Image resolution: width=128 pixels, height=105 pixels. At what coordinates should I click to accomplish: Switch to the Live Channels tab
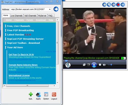pyautogui.click(x=16, y=16)
